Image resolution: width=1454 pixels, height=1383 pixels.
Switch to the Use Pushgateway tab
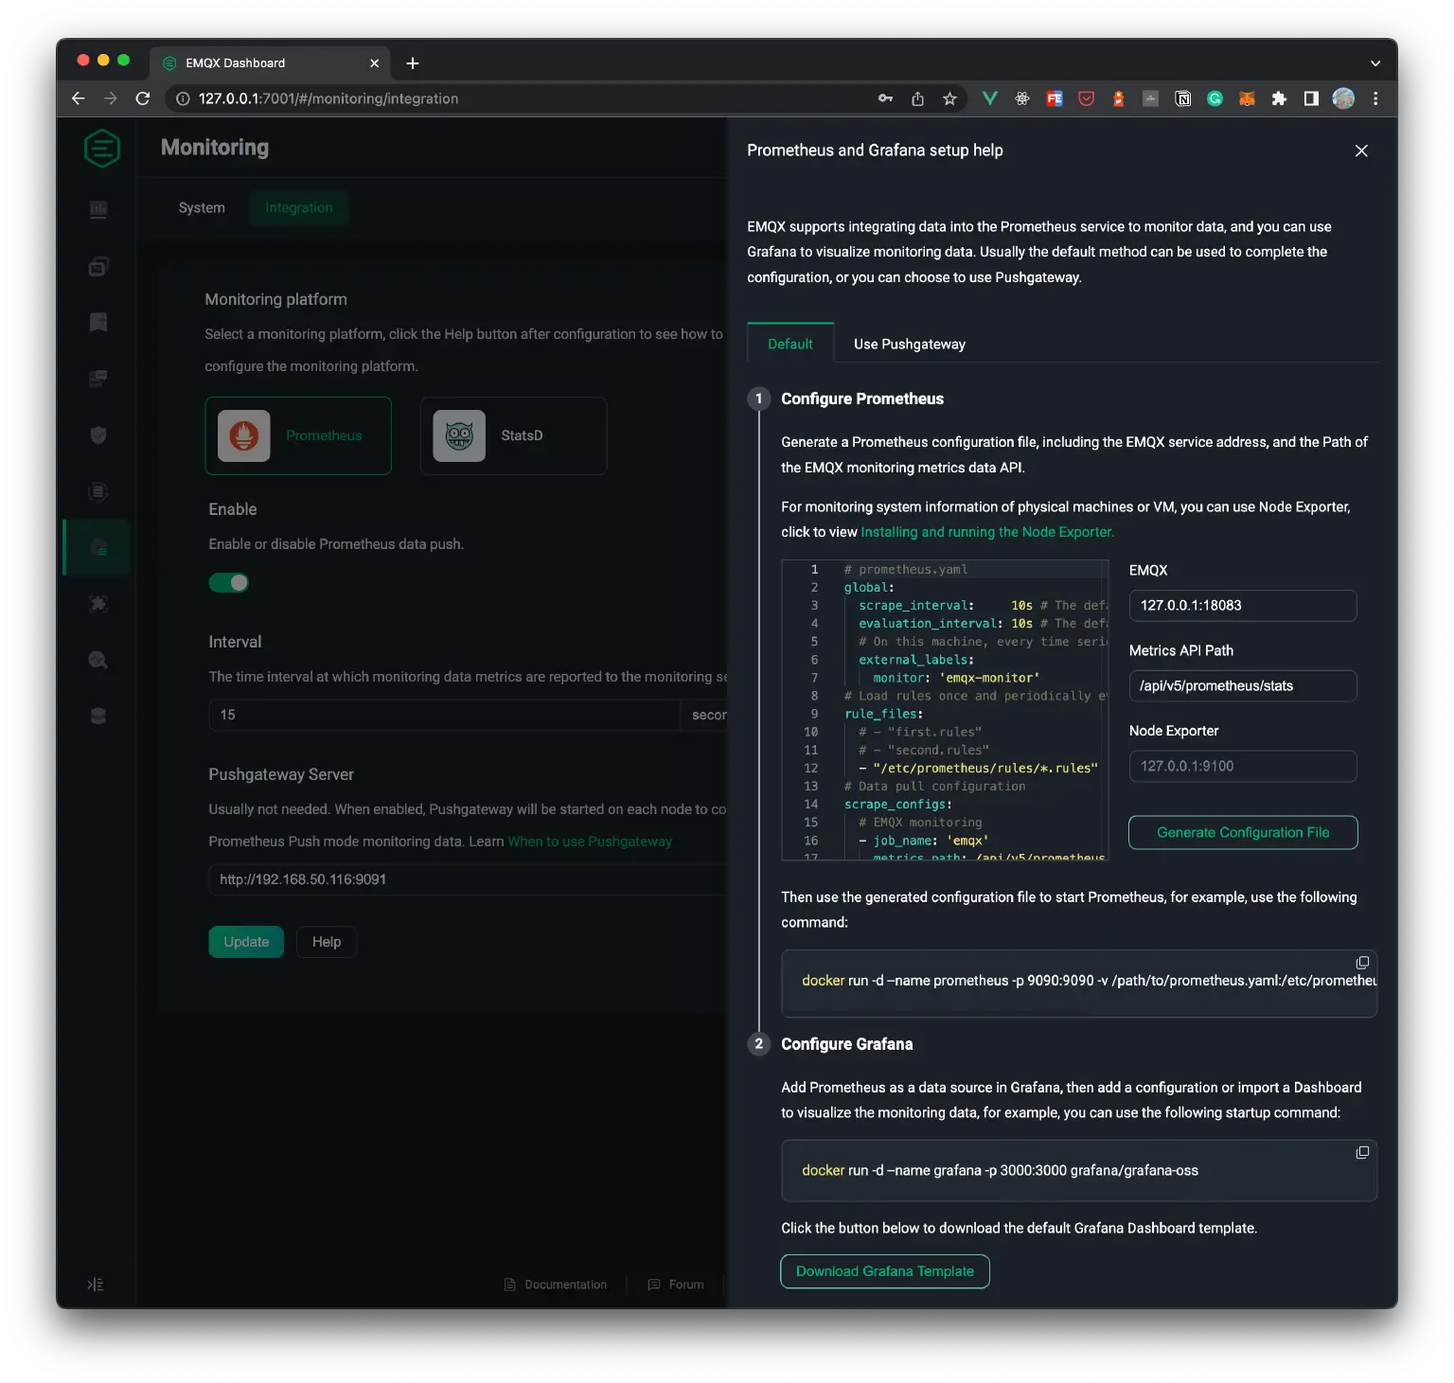coord(908,344)
